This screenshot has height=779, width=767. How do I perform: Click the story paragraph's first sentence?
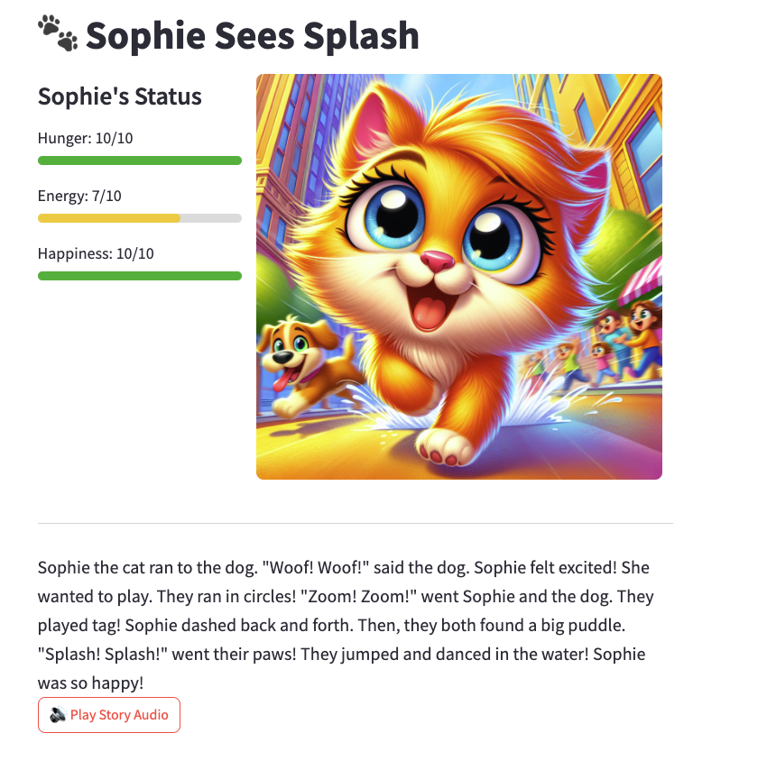pyautogui.click(x=144, y=568)
